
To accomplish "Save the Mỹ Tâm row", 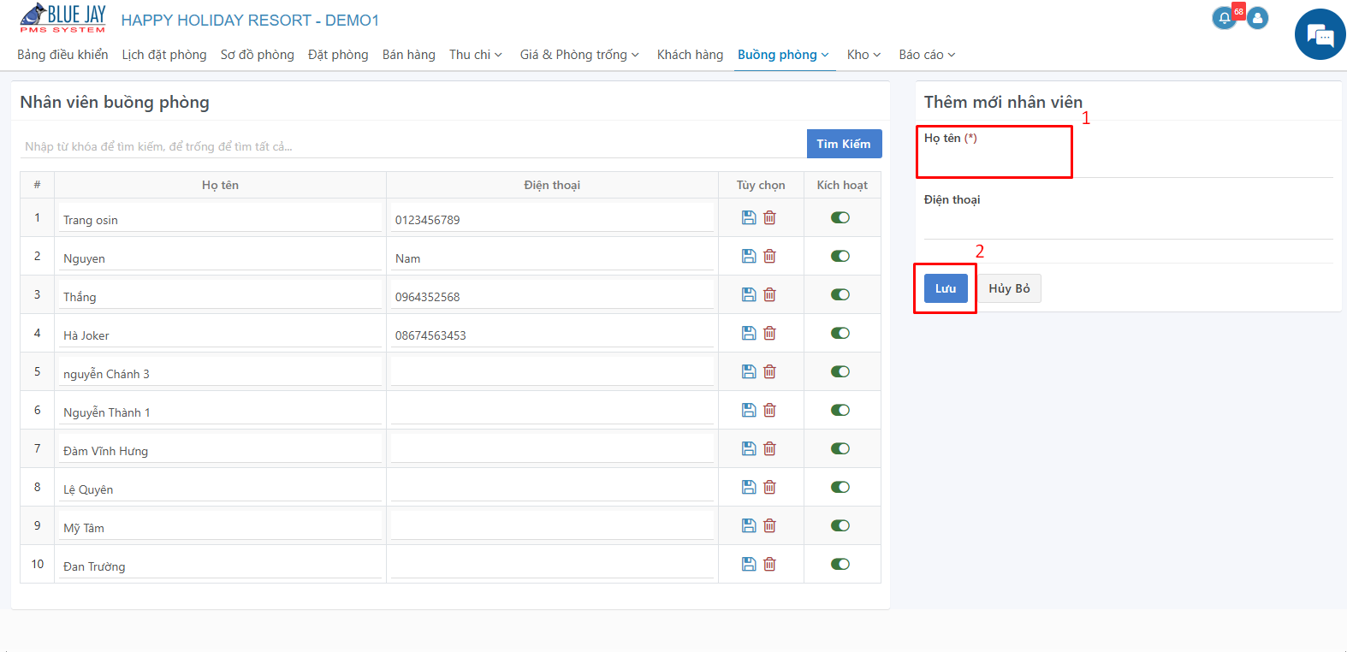I will tap(749, 525).
